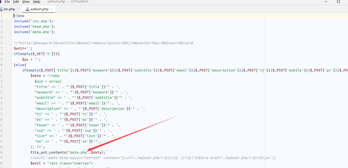Open the View menu
This screenshot has width=348, height=168.
[x=26, y=2]
